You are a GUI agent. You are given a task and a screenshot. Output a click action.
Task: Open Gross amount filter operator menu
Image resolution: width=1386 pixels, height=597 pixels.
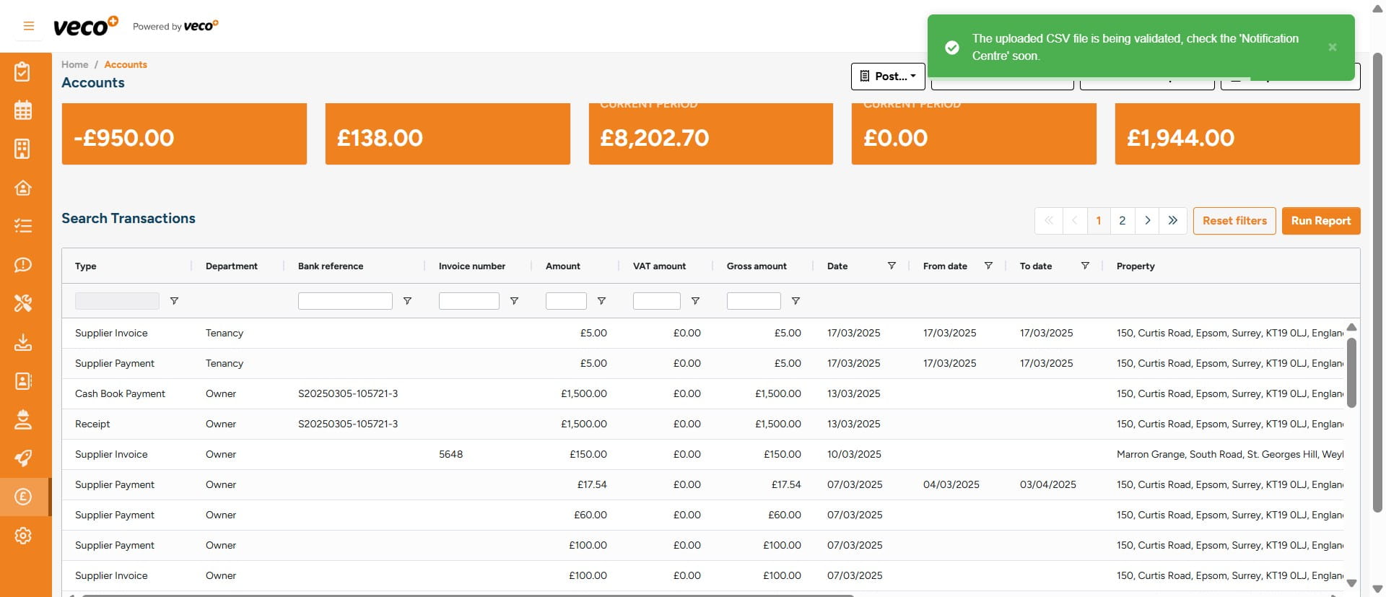pyautogui.click(x=796, y=301)
